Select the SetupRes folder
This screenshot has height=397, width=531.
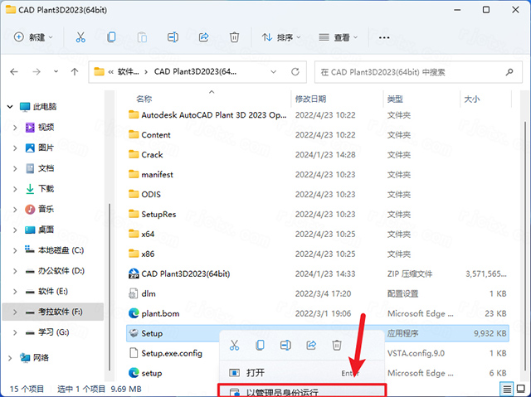[153, 214]
